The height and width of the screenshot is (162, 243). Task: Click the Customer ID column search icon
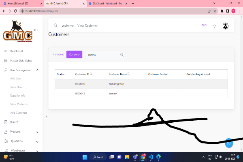91,74
